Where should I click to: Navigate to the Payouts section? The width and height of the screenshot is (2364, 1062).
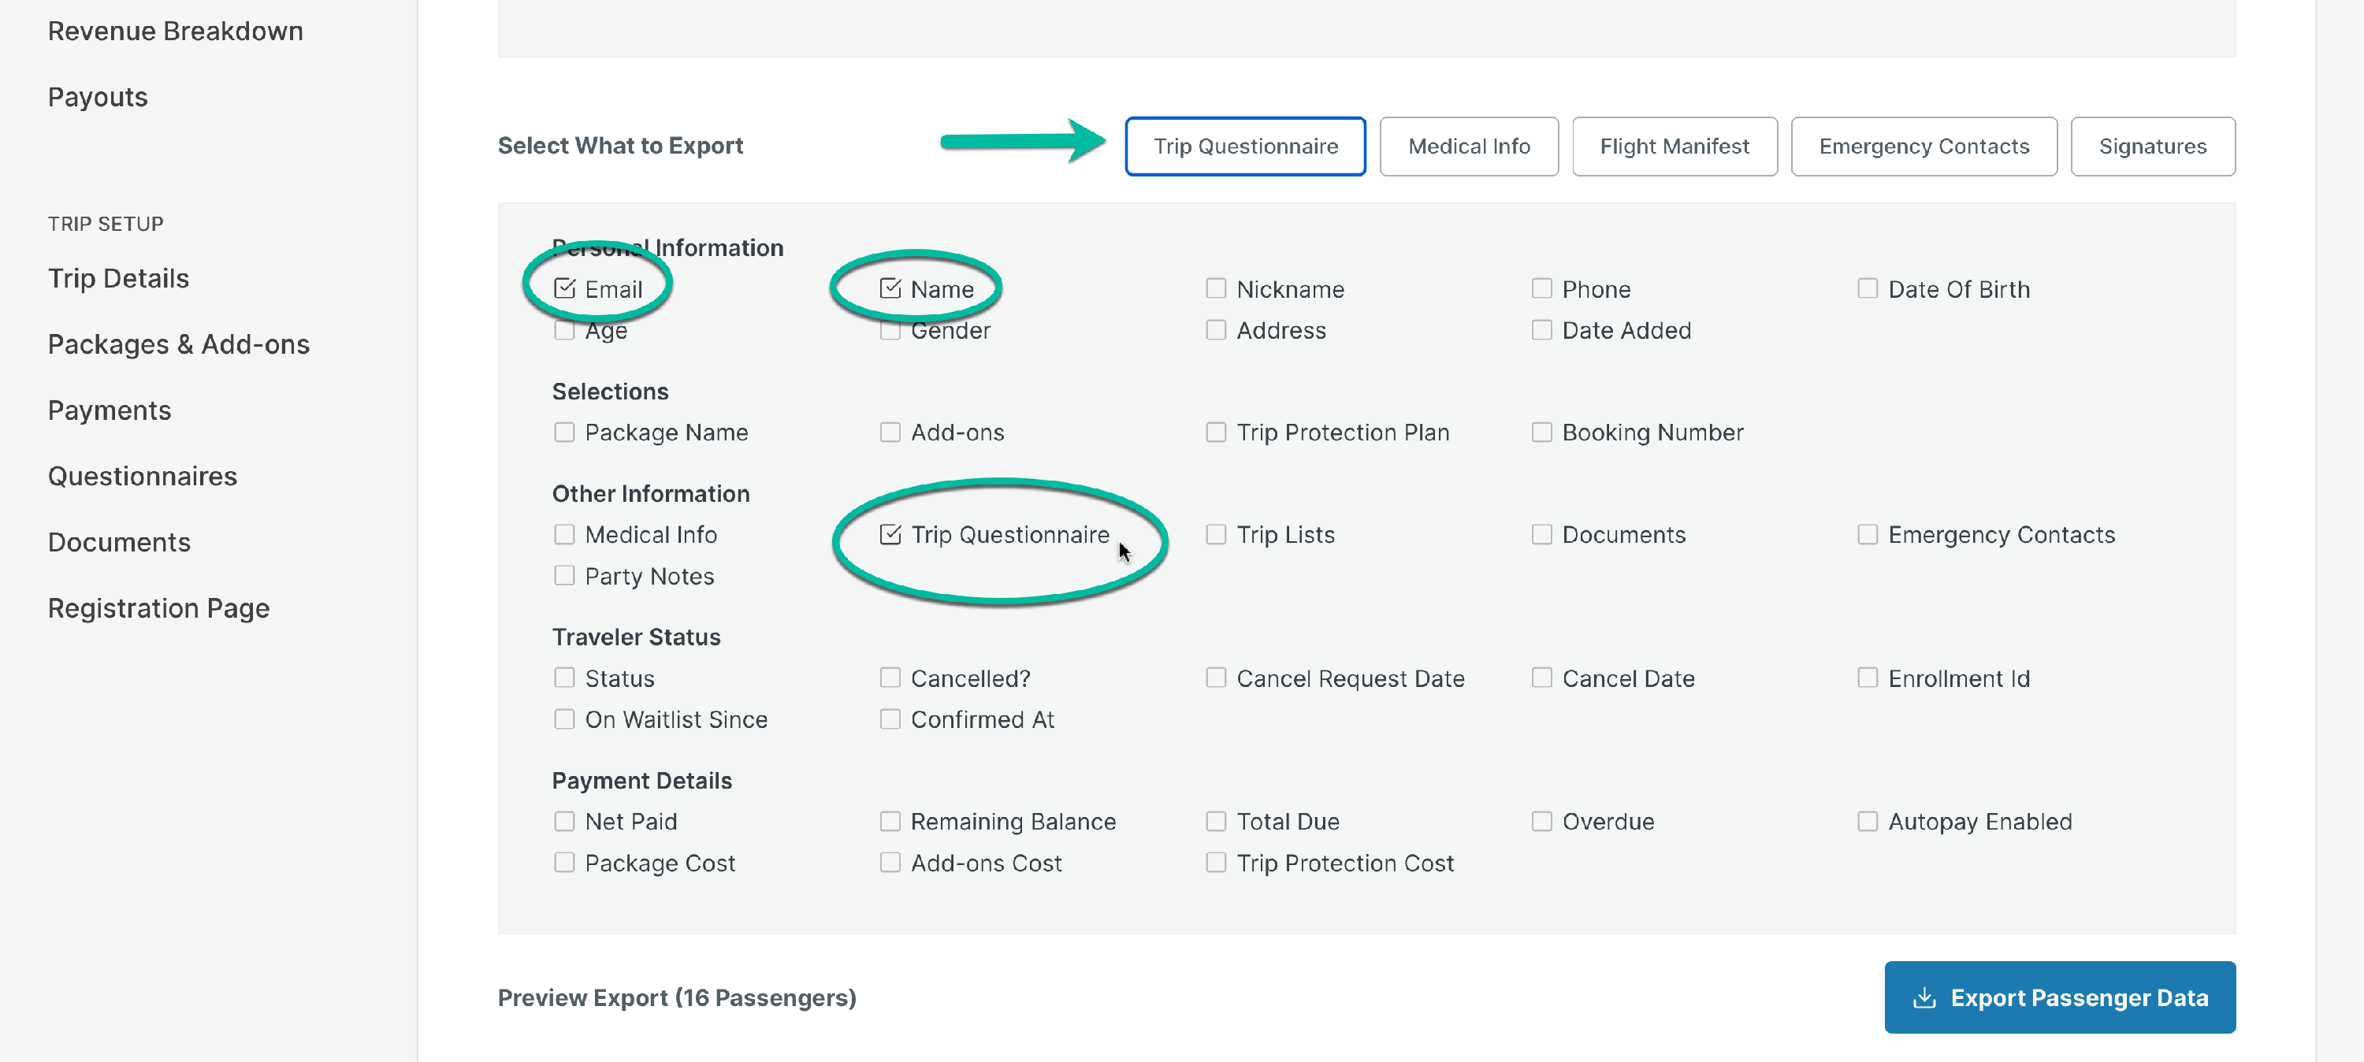coord(97,96)
